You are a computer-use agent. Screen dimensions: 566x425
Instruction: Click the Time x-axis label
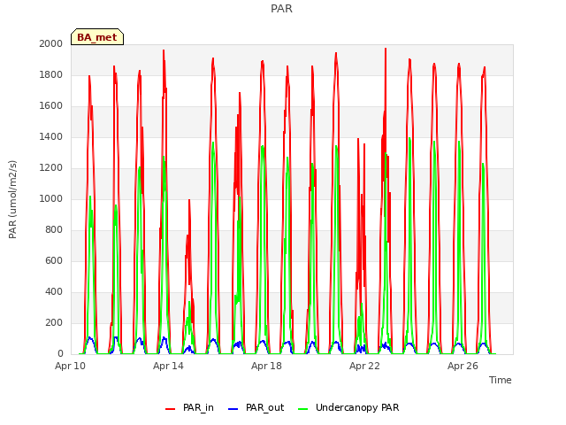pyautogui.click(x=501, y=380)
